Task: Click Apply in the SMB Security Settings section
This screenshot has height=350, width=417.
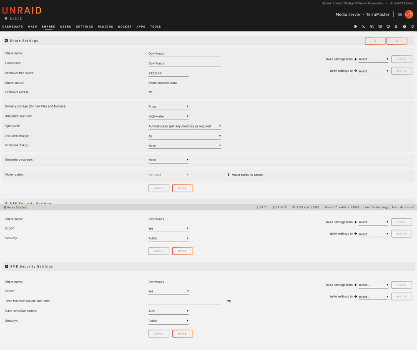Action: pos(159,333)
